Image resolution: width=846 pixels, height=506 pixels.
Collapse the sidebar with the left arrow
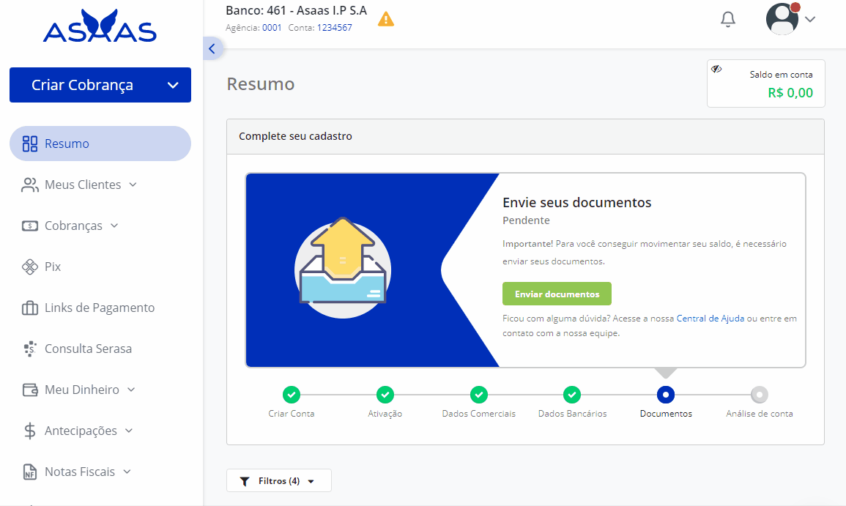[x=212, y=48]
